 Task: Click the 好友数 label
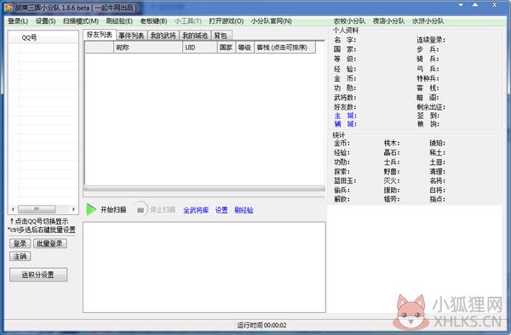click(345, 107)
